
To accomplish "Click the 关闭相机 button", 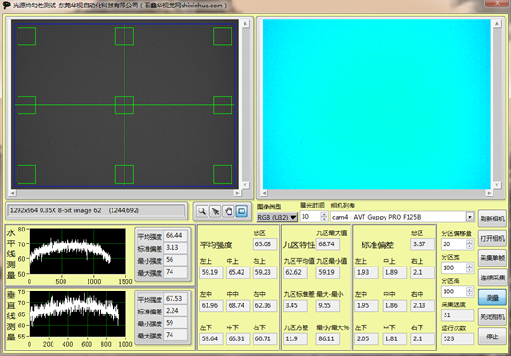I will (x=493, y=316).
